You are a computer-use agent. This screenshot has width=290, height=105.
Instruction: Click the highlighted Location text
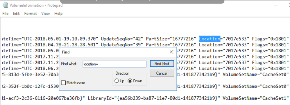tap(210, 39)
